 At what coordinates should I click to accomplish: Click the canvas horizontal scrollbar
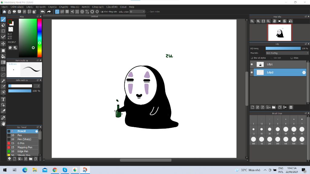pyautogui.click(x=146, y=160)
